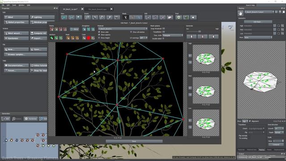This screenshot has width=286, height=161.
Task: Click the third Scene toolbar icon
Action: point(102,17)
